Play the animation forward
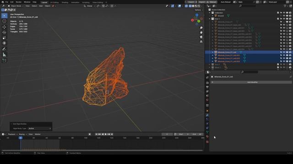Viewport: 293px width, 164px height. click(x=106, y=134)
